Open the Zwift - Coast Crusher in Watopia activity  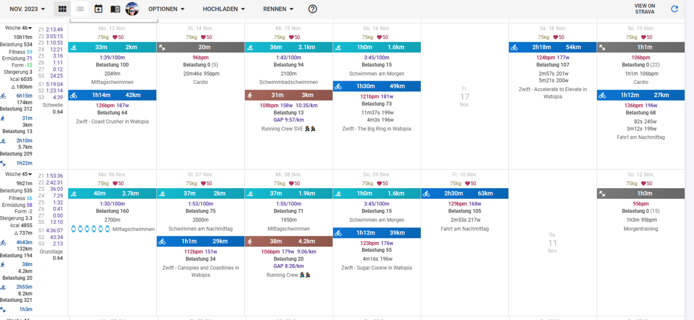[112, 121]
